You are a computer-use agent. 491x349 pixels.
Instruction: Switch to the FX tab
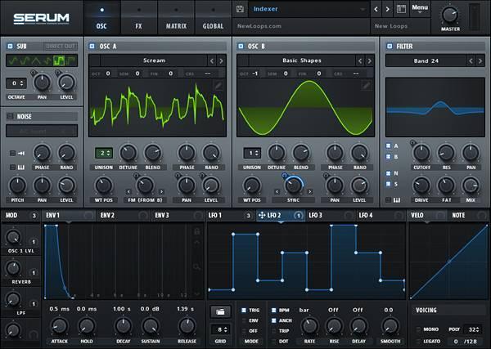139,18
